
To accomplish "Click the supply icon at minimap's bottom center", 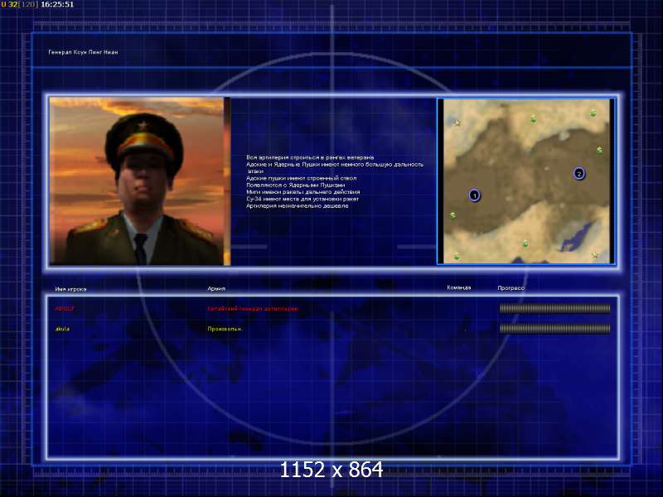I will coord(525,244).
